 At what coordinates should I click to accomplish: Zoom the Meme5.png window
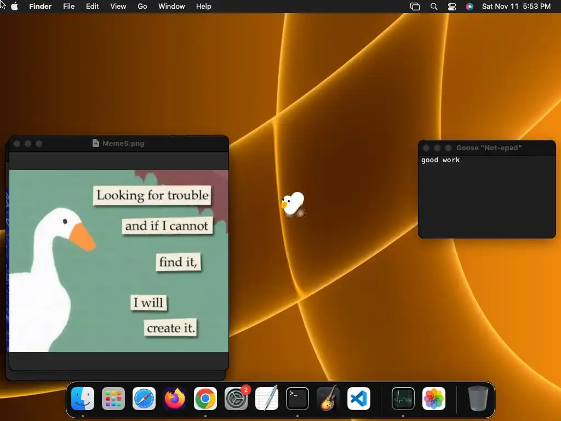point(39,144)
